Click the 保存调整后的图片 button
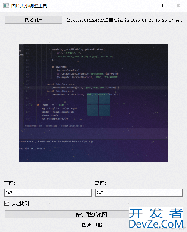The height and width of the screenshot is (232, 187). [x=93, y=214]
